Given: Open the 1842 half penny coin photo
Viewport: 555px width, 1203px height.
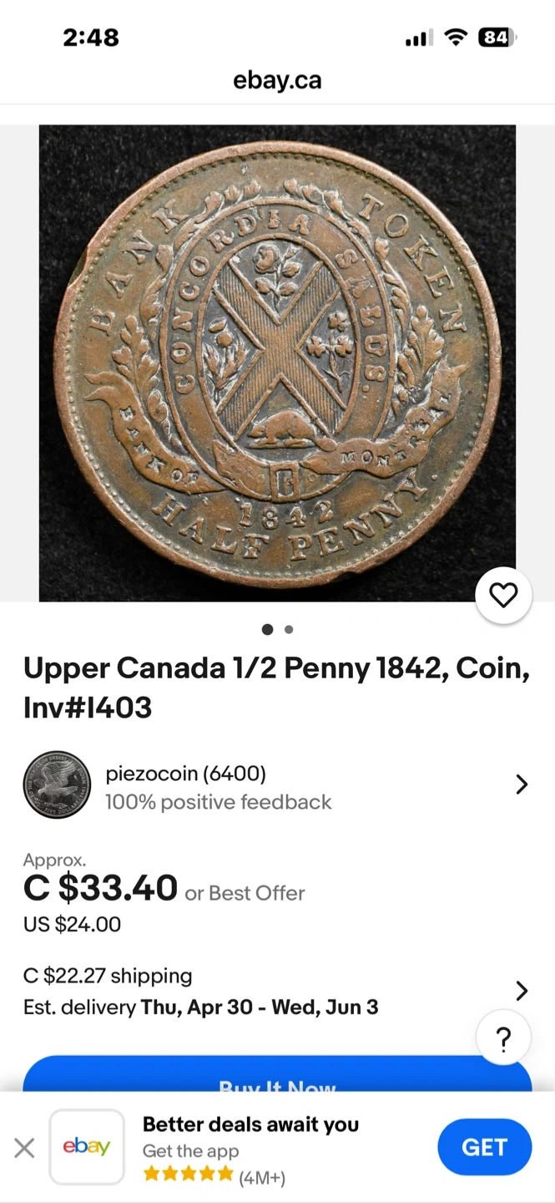Looking at the screenshot, I should click(277, 363).
